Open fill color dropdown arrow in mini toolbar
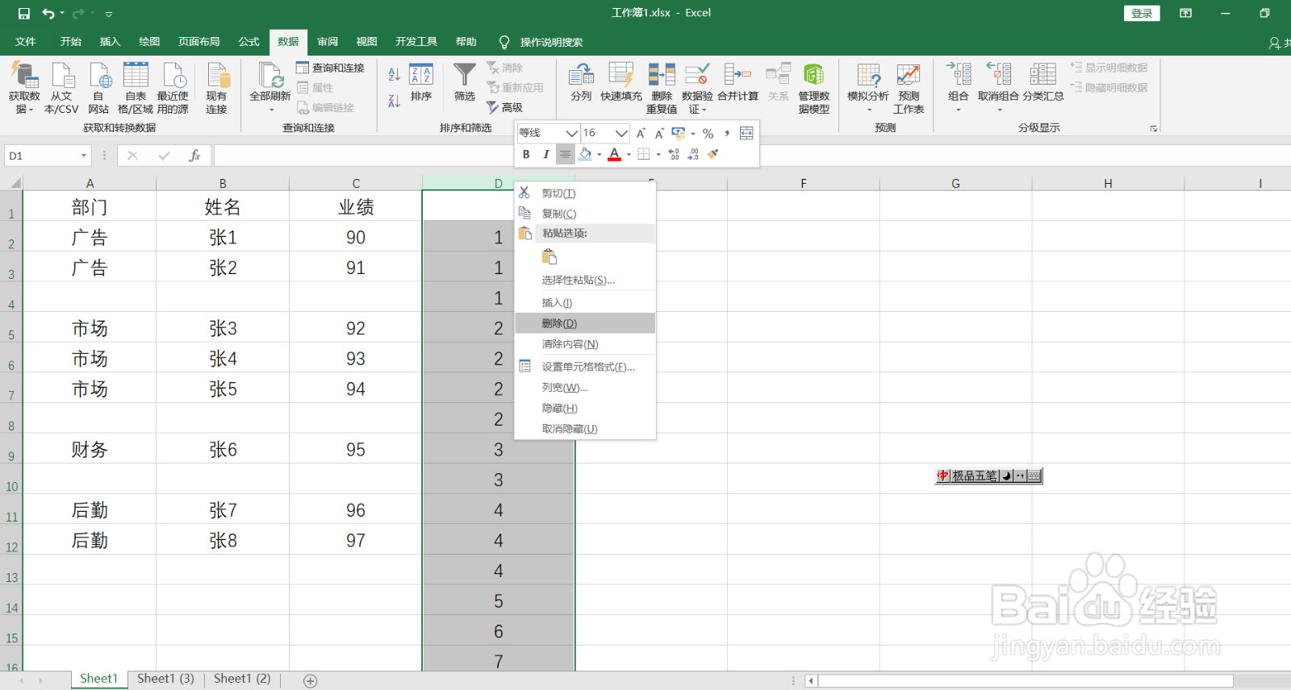 point(599,154)
